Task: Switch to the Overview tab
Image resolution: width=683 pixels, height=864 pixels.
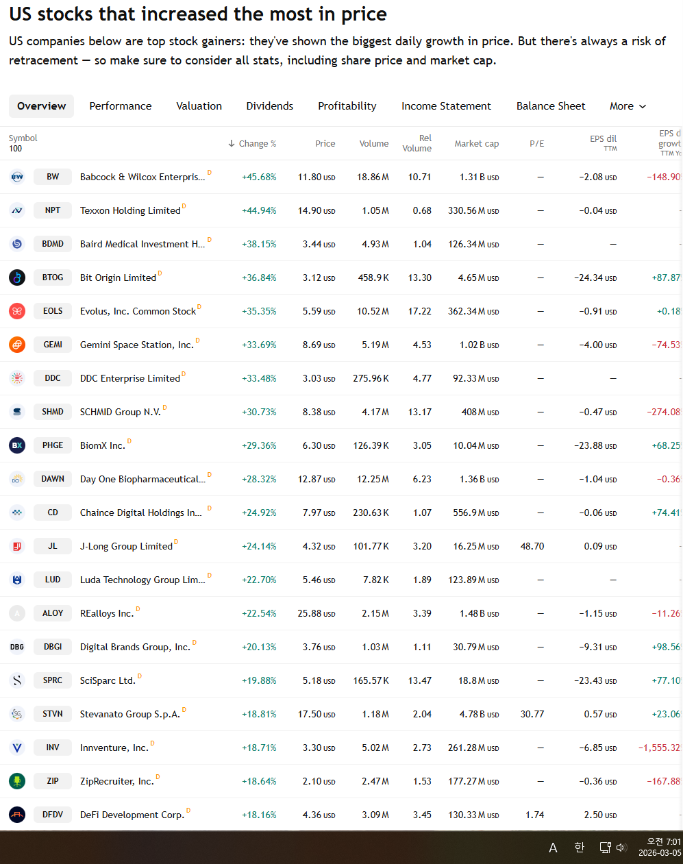Action: click(x=41, y=106)
